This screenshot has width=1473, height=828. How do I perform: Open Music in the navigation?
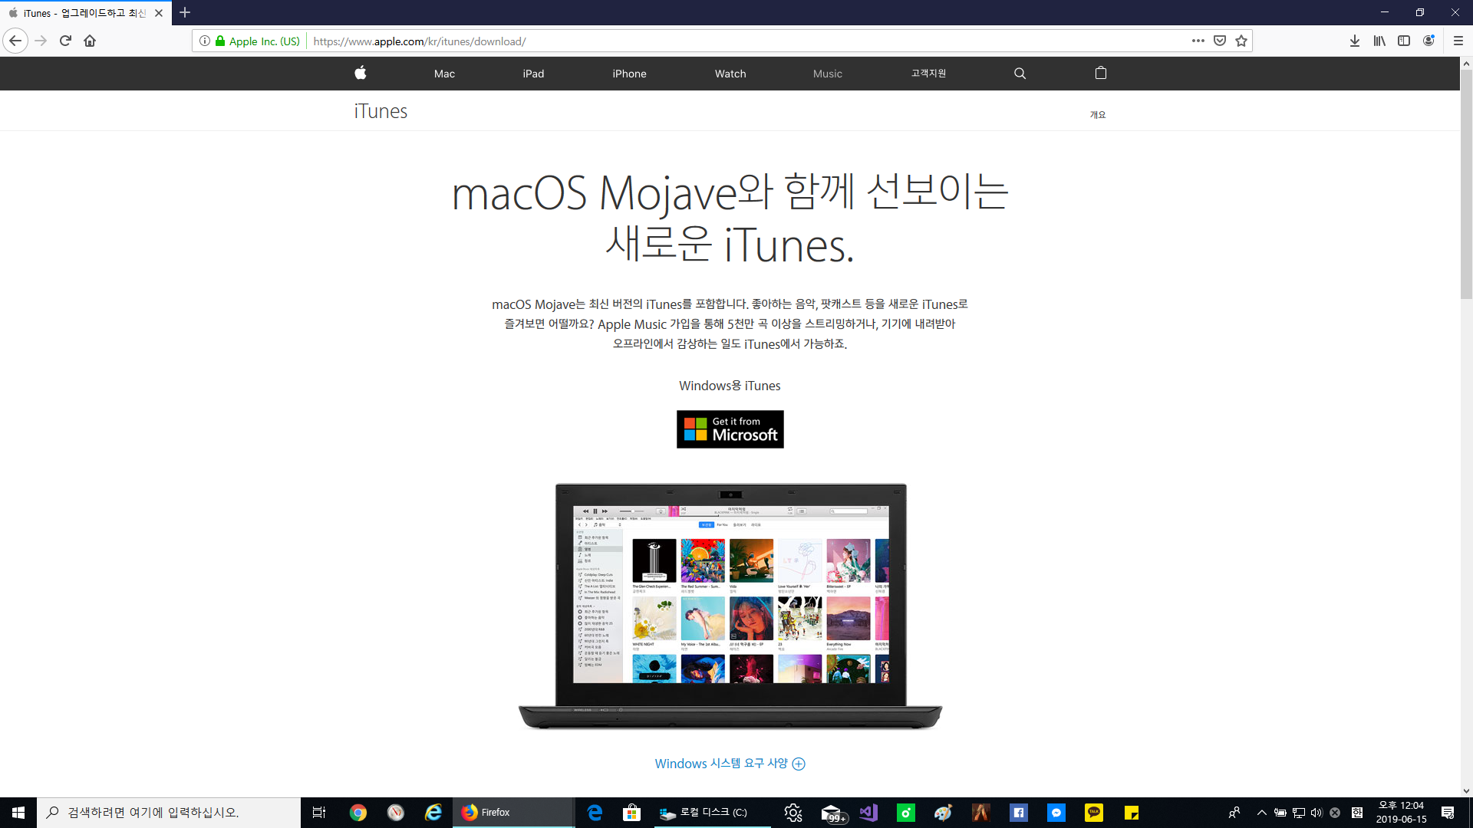click(827, 74)
